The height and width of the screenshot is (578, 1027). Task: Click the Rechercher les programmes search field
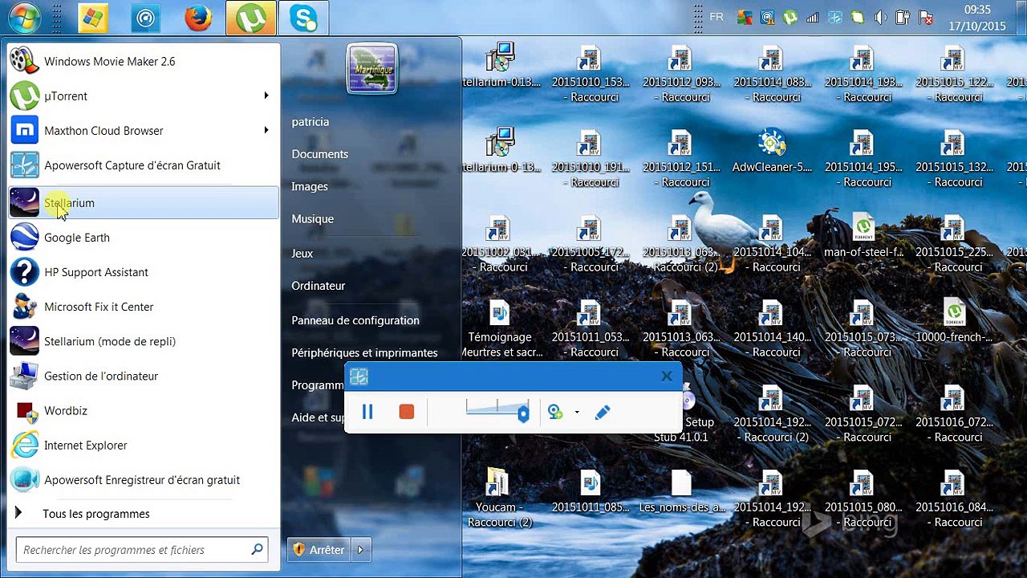(132, 550)
